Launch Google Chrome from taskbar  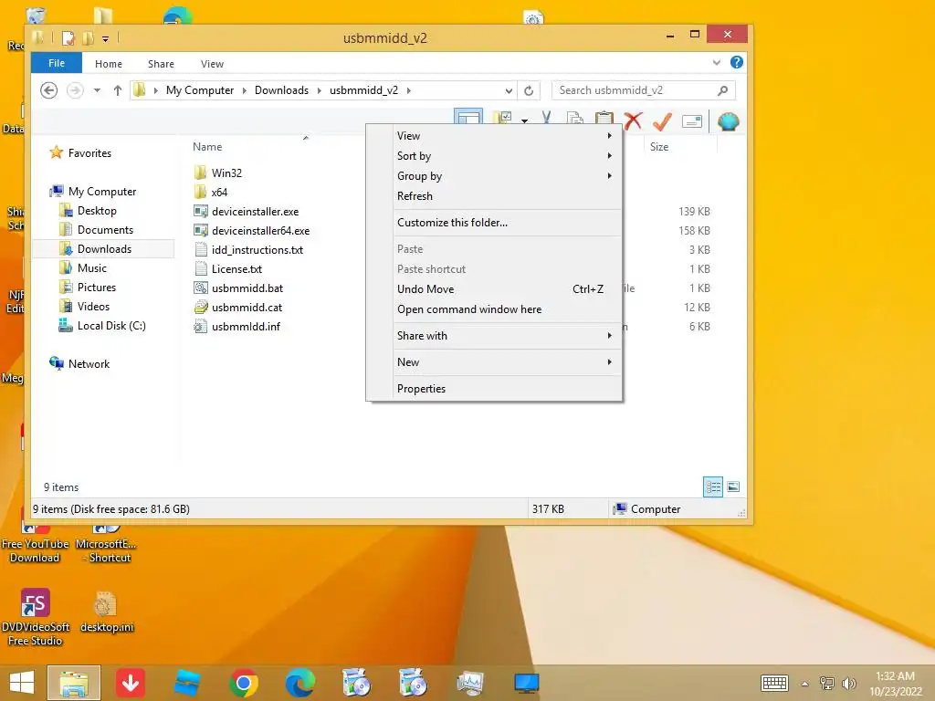click(x=243, y=683)
